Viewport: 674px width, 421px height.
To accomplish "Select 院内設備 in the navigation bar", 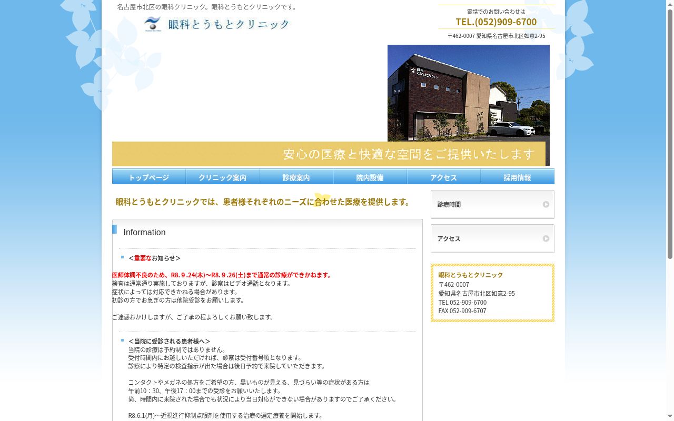I will (x=370, y=177).
